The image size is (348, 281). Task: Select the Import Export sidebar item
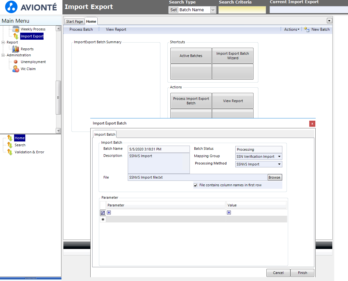click(x=32, y=36)
